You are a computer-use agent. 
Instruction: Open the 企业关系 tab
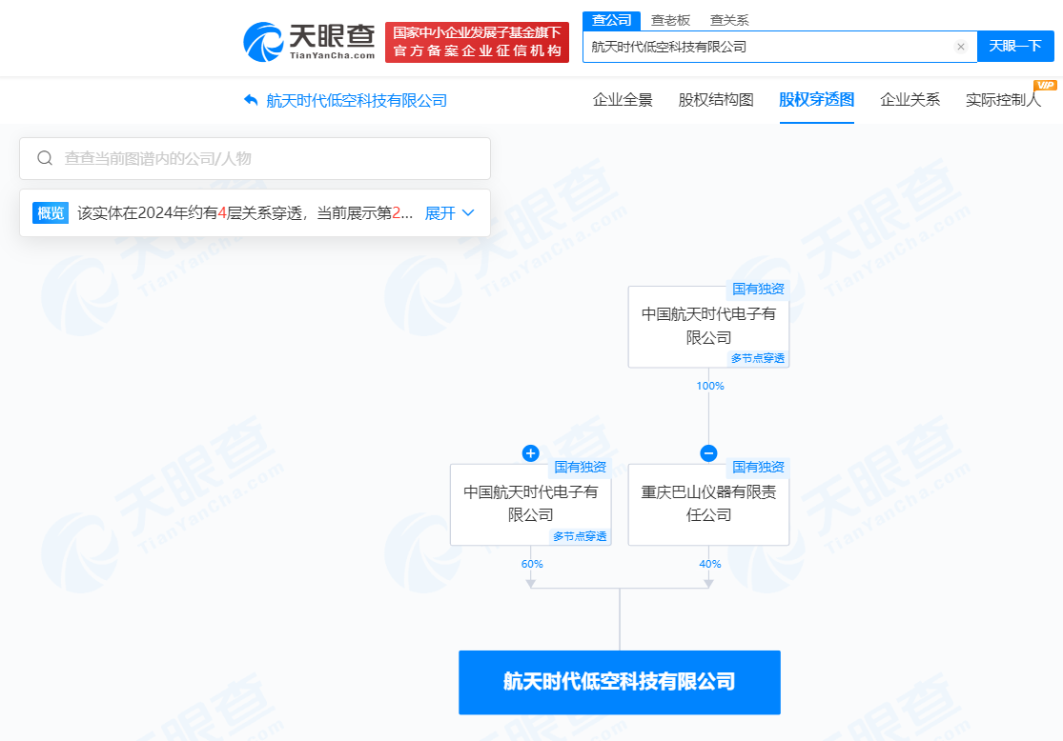click(910, 100)
